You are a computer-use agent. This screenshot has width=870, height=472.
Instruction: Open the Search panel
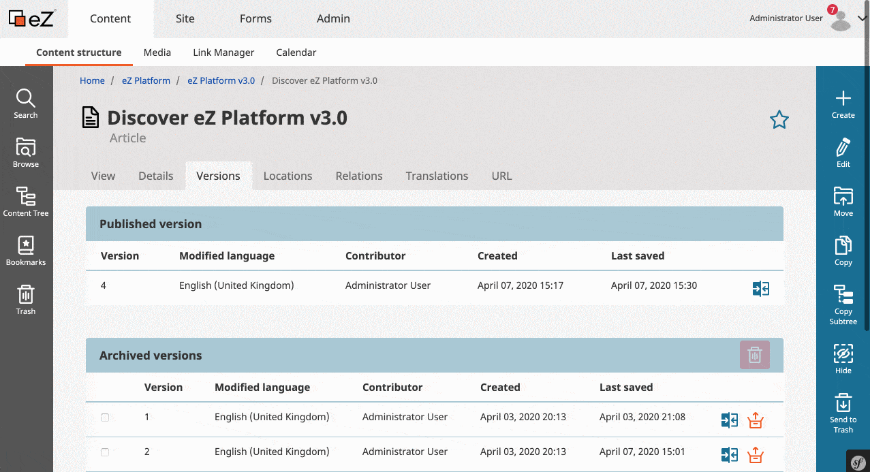[x=26, y=104]
